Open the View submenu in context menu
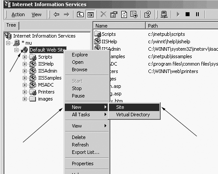This screenshot has height=174, width=218. 86,126
